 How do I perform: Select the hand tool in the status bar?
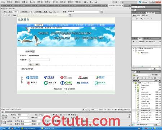pos(86,110)
